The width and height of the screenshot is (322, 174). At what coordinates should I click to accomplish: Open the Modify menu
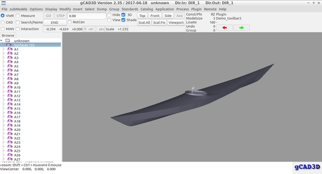[65, 9]
